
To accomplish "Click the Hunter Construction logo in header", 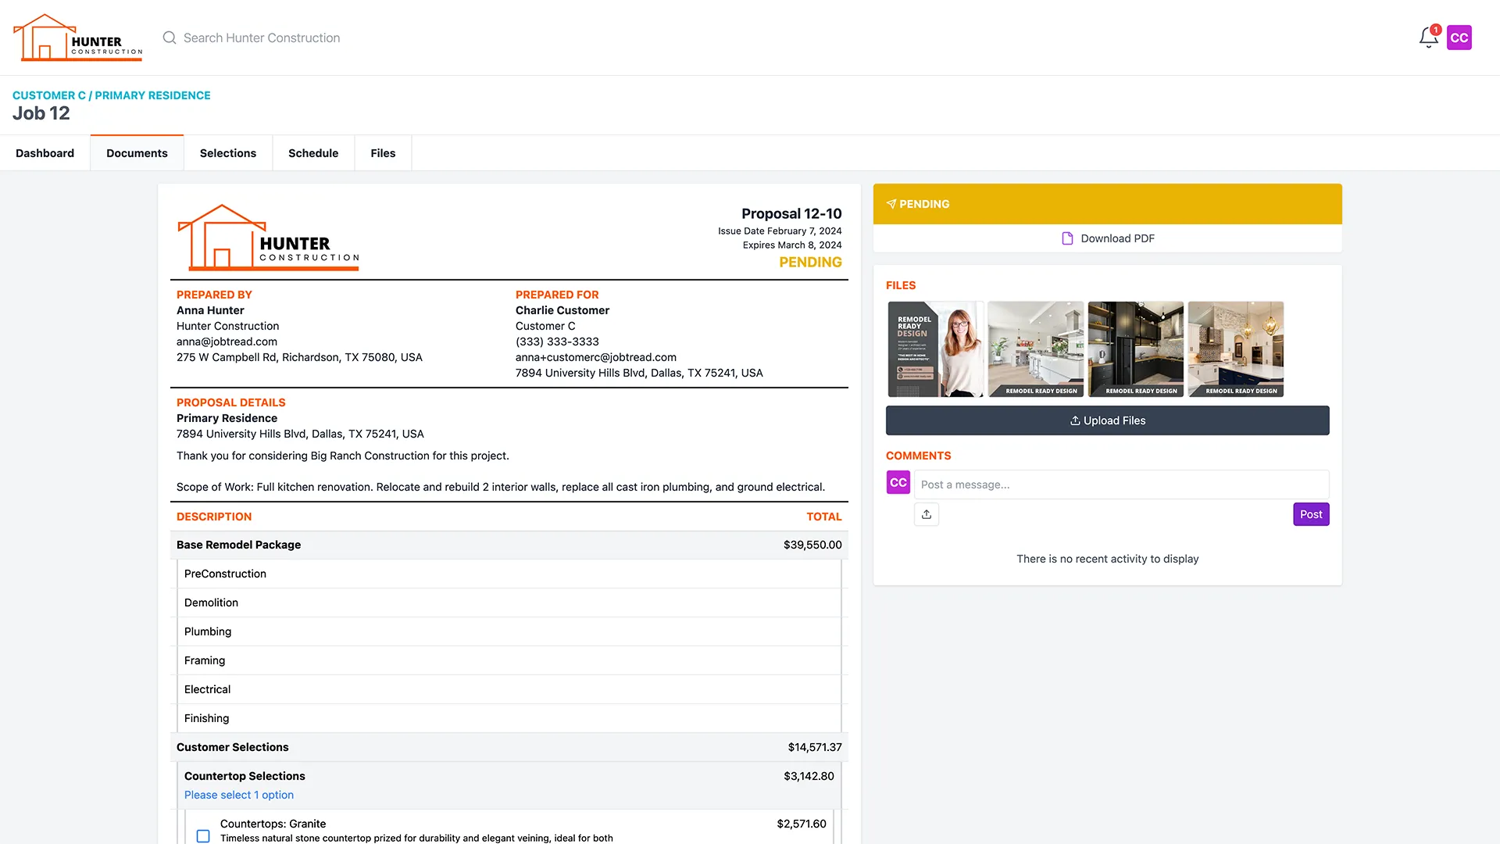I will click(77, 37).
